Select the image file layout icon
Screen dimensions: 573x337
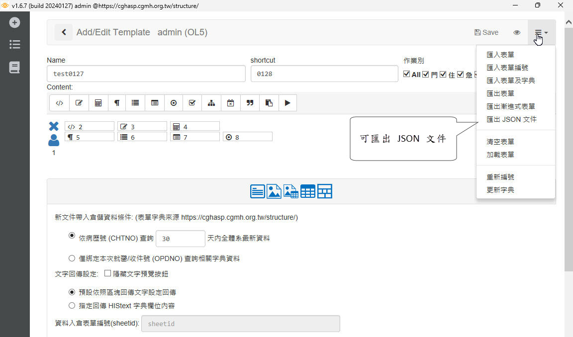pos(274,191)
